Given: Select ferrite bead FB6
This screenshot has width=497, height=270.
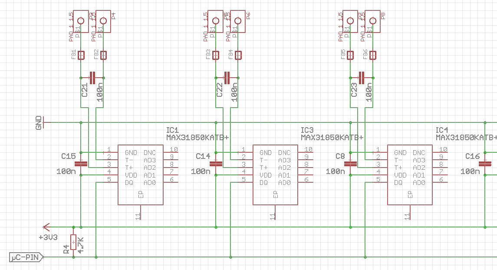Looking at the screenshot, I should pyautogui.click(x=373, y=56).
